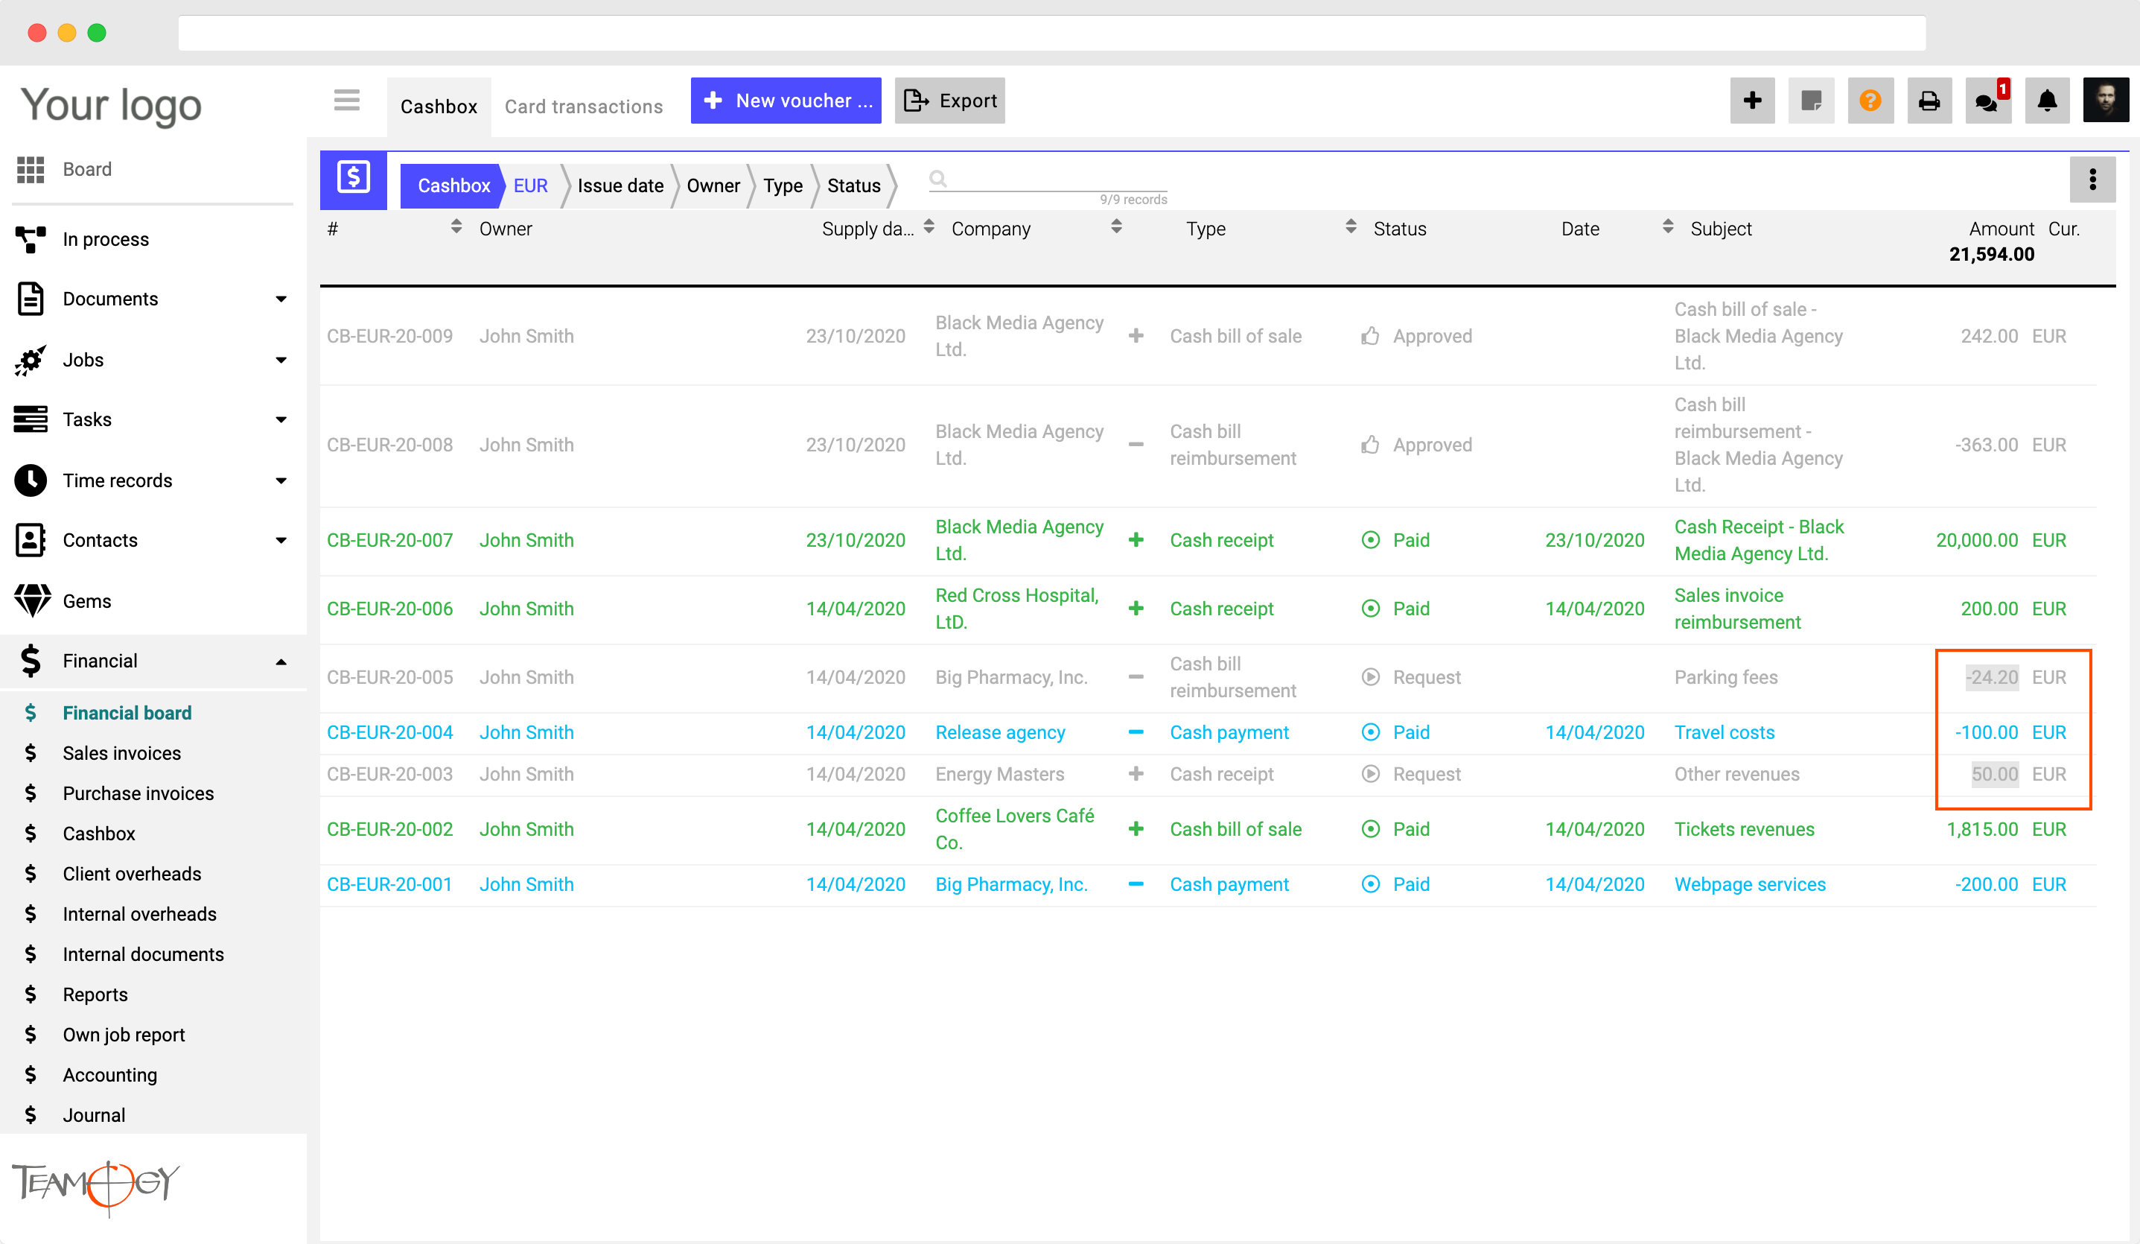Viewport: 2140px width, 1244px height.
Task: Switch to the Cashbox tab
Action: pos(438,107)
